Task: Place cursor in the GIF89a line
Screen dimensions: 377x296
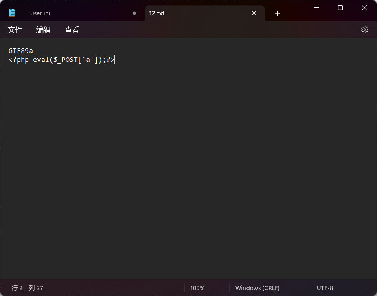Action: 21,50
